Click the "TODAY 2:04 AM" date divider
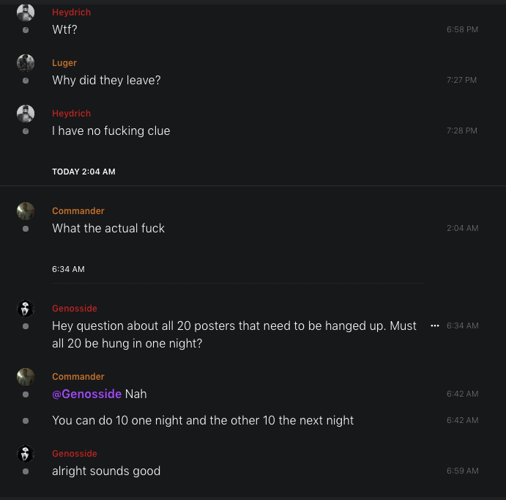Viewport: 506px width, 500px height. tap(83, 172)
